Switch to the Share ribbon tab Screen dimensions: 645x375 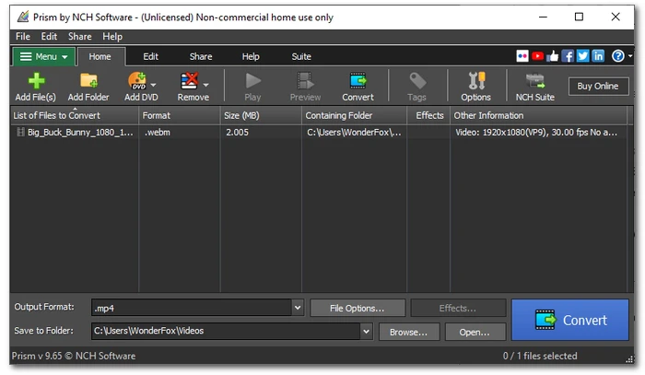[x=201, y=57]
